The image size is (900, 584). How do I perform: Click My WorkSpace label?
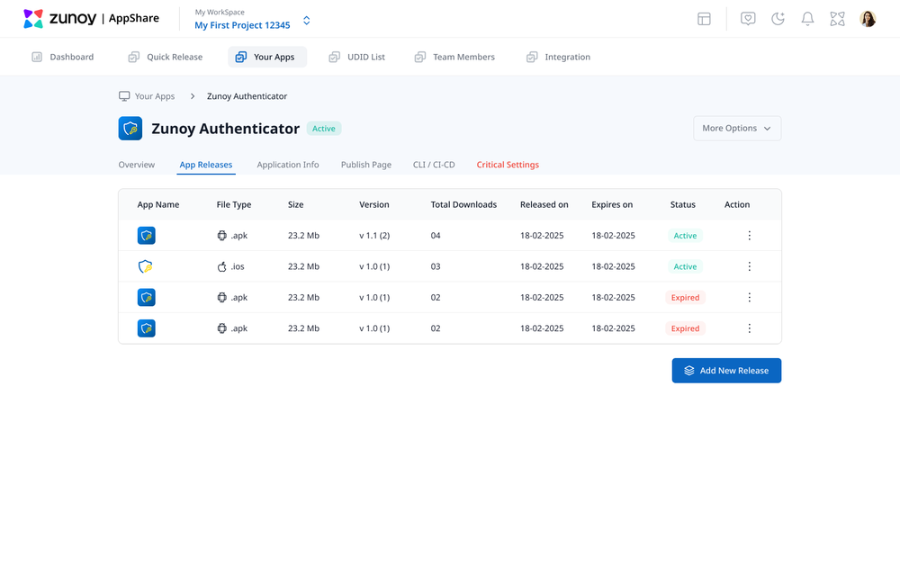[220, 12]
